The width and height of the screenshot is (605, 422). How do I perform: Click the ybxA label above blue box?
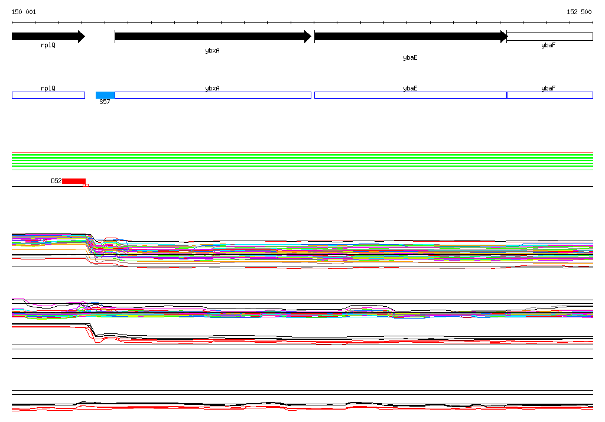tap(212, 88)
